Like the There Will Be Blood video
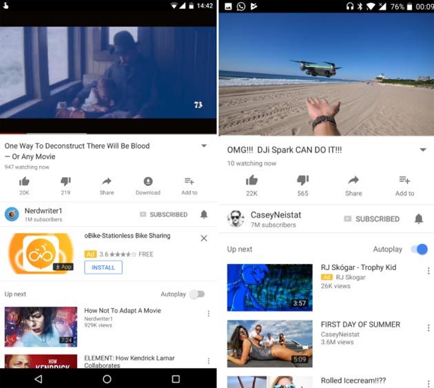Viewport: 434px width, 388px height. pos(24,182)
